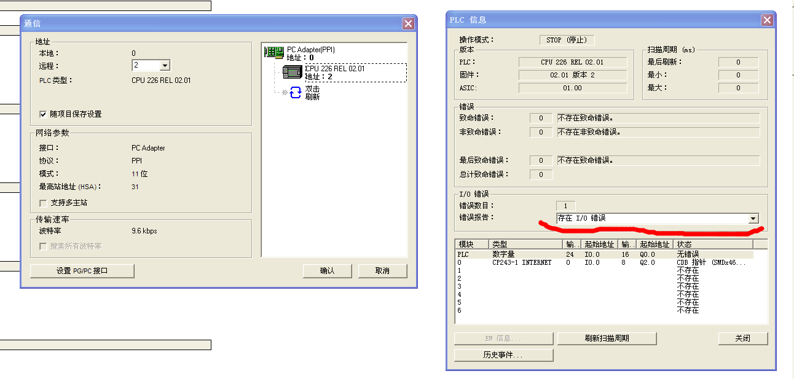Open the 远程 address dropdown
The height and width of the screenshot is (379, 794).
165,66
